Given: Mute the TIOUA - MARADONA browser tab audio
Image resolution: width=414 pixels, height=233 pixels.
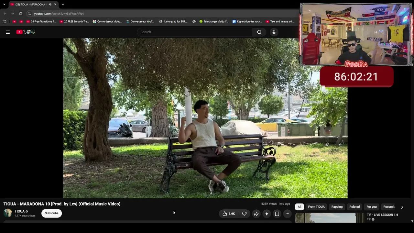Looking at the screenshot, I should (50, 5).
